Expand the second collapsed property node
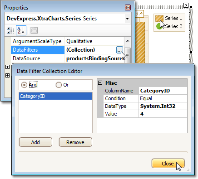This screenshot has width=198, height=179. click(x=7, y=75)
